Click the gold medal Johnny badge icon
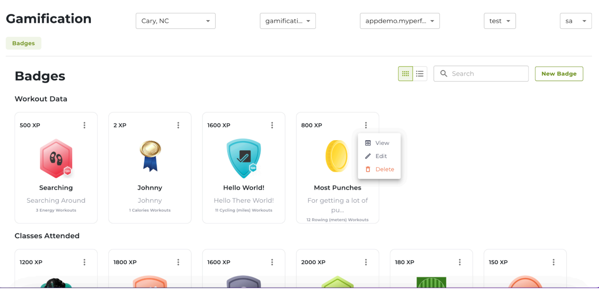Image resolution: width=599 pixels, height=289 pixels. (150, 156)
